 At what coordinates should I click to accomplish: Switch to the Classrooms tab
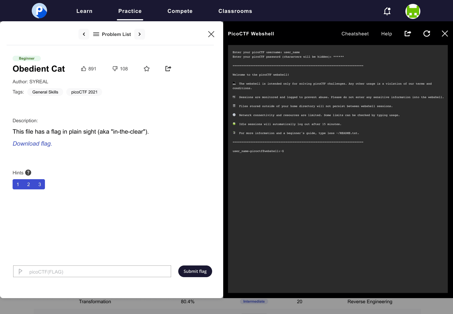tap(235, 11)
